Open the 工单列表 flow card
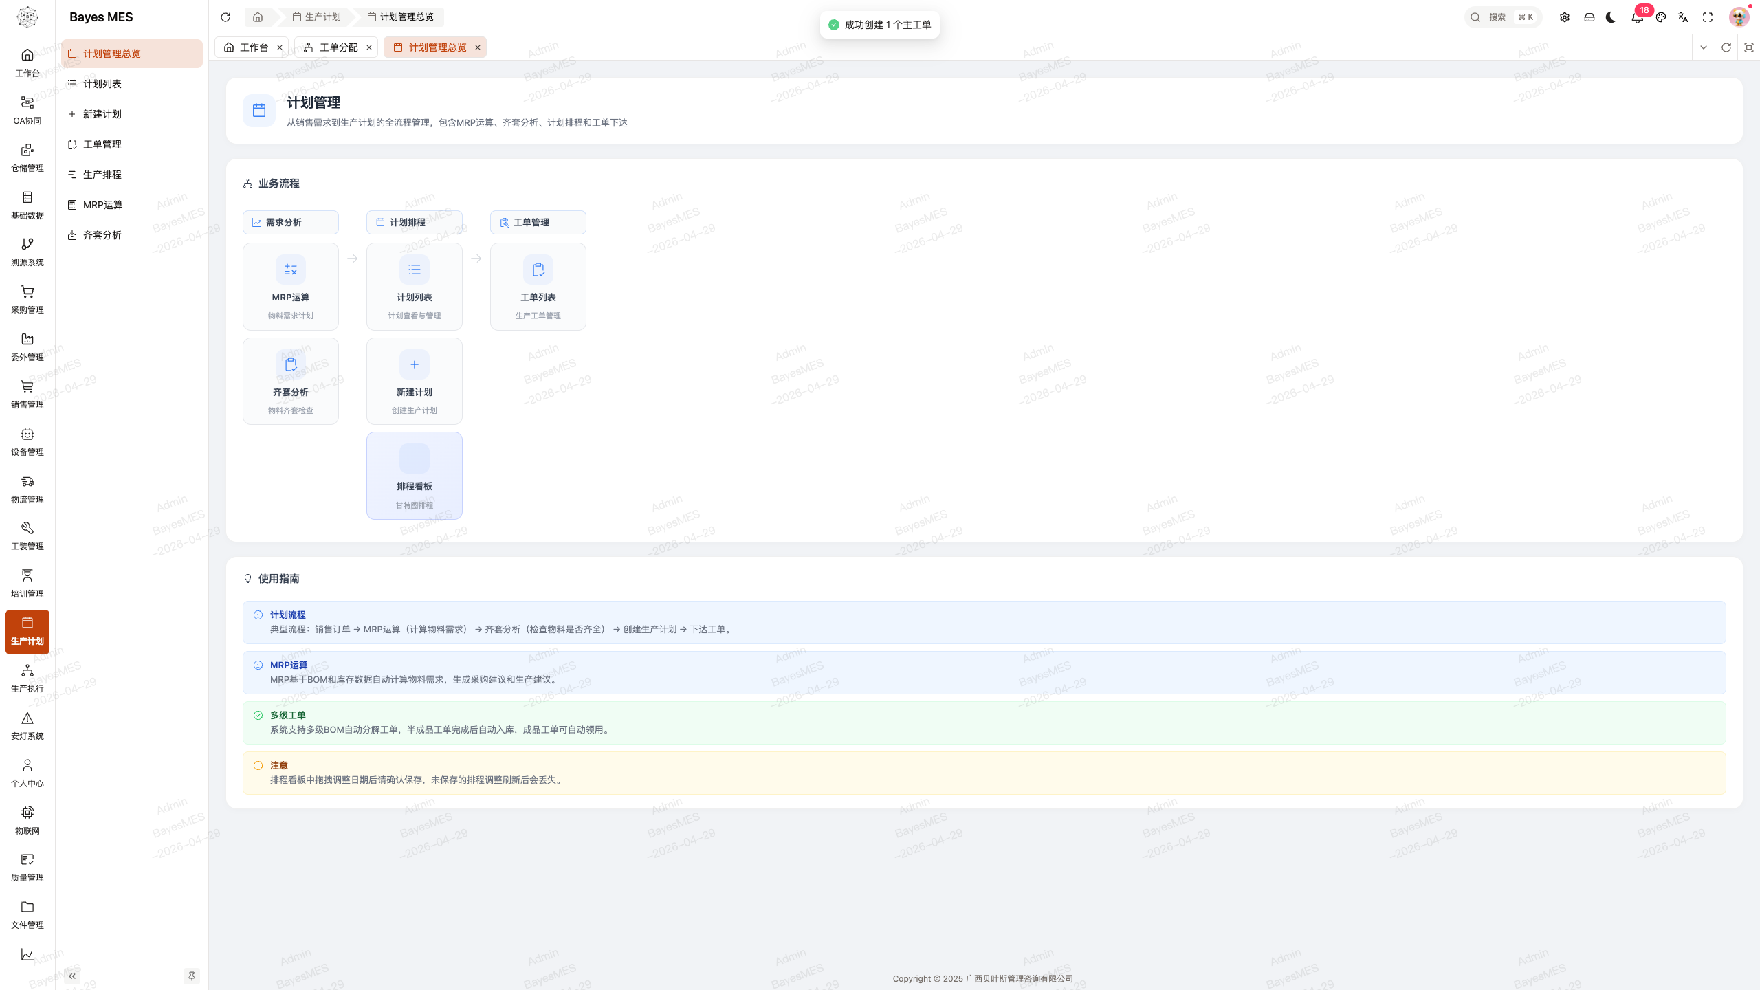The height and width of the screenshot is (990, 1760). [538, 287]
